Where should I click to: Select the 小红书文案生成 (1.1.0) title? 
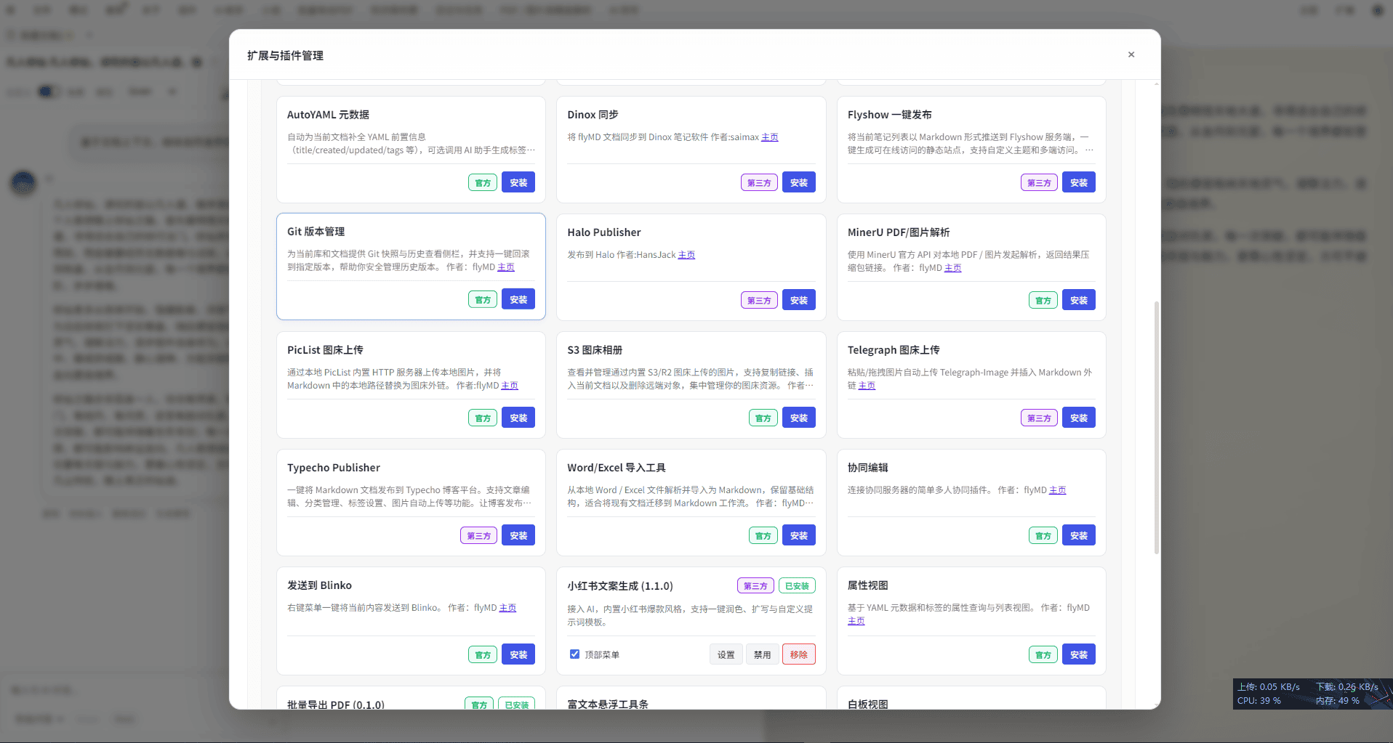620,586
